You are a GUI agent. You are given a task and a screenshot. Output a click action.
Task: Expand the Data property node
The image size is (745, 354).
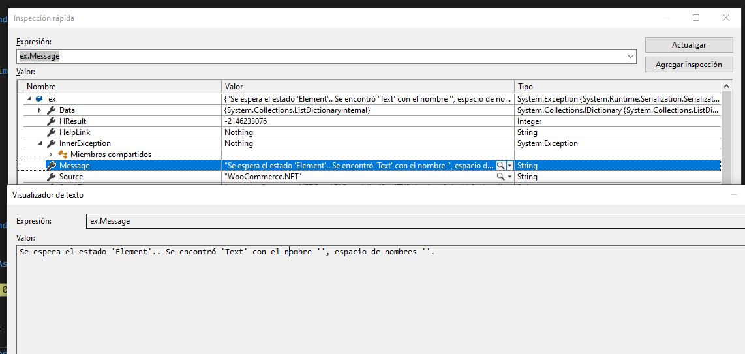(40, 110)
